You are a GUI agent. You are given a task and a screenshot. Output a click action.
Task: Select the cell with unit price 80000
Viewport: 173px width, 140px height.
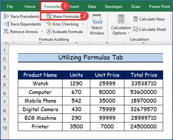coord(107,92)
